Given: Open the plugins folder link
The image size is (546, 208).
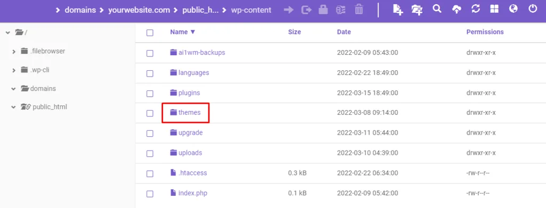Looking at the screenshot, I should (189, 93).
